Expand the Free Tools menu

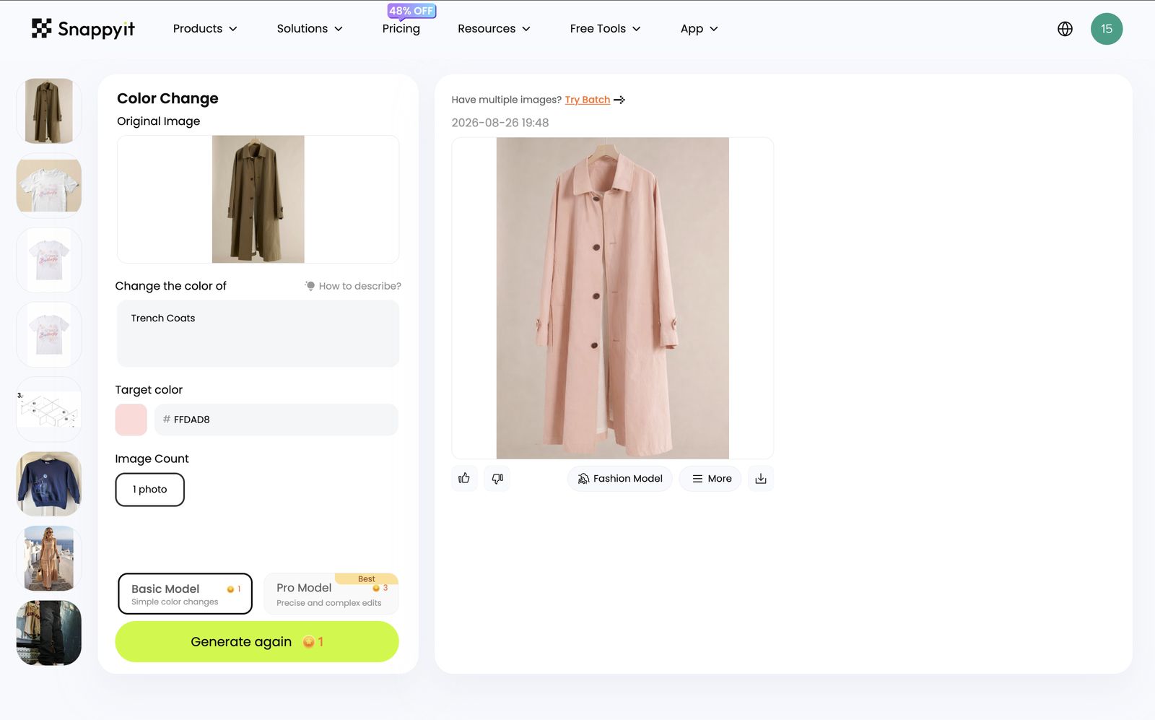605,29
